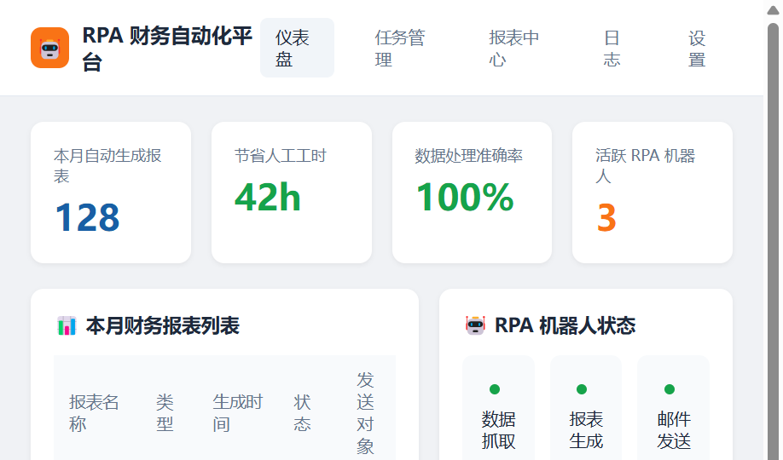Click the 100% accuracy value
This screenshot has width=783, height=460.
tap(465, 197)
